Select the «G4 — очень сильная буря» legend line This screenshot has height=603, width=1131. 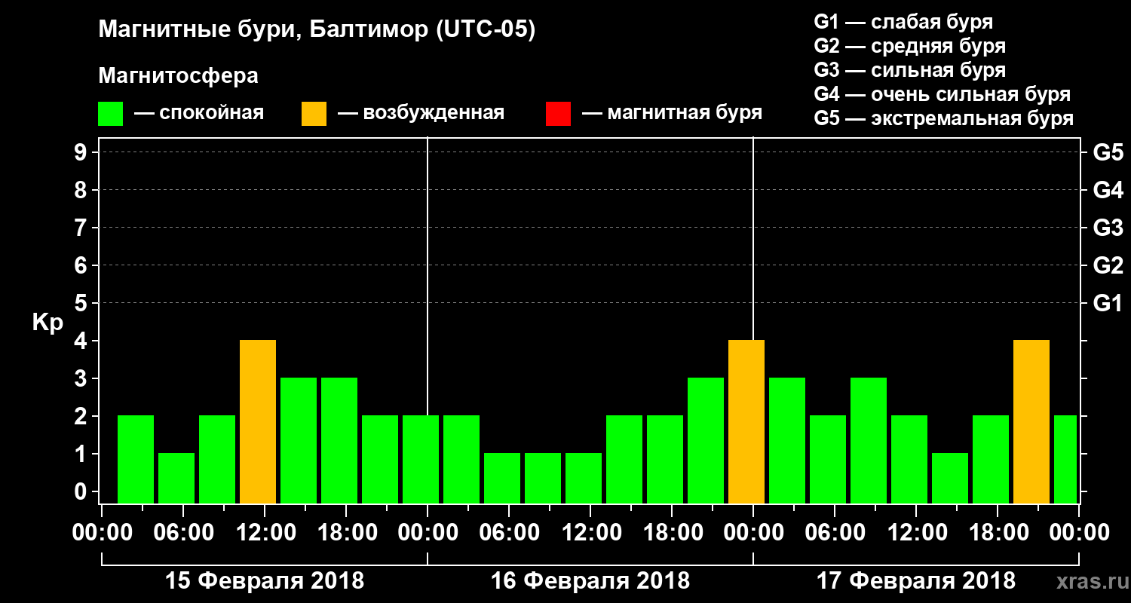(x=942, y=94)
